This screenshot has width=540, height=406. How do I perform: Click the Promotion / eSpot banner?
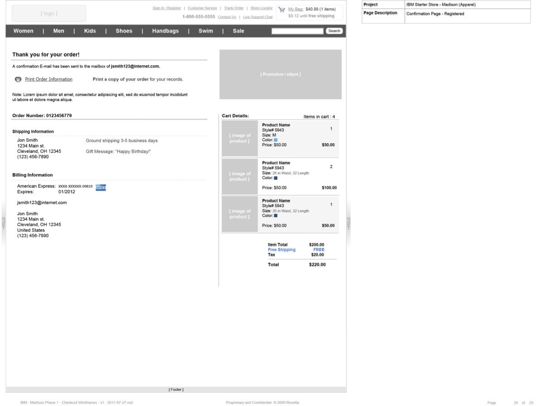point(280,74)
